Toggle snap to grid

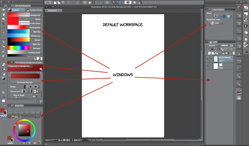pos(121,2)
